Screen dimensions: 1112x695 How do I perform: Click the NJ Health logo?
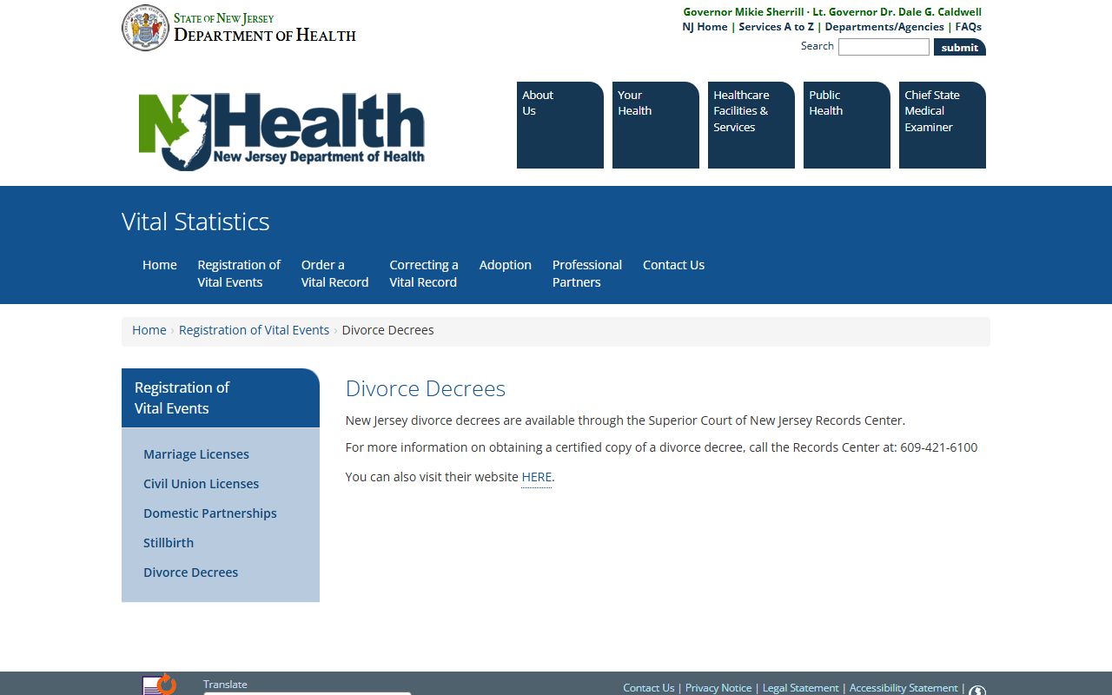click(281, 131)
